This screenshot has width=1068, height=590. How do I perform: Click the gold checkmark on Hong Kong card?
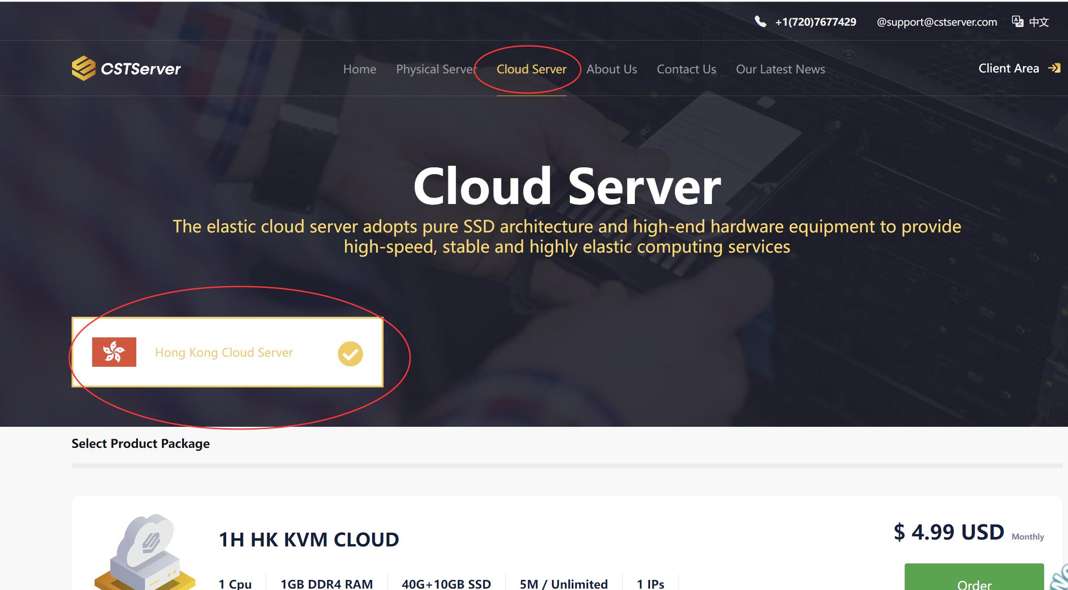[x=350, y=354]
